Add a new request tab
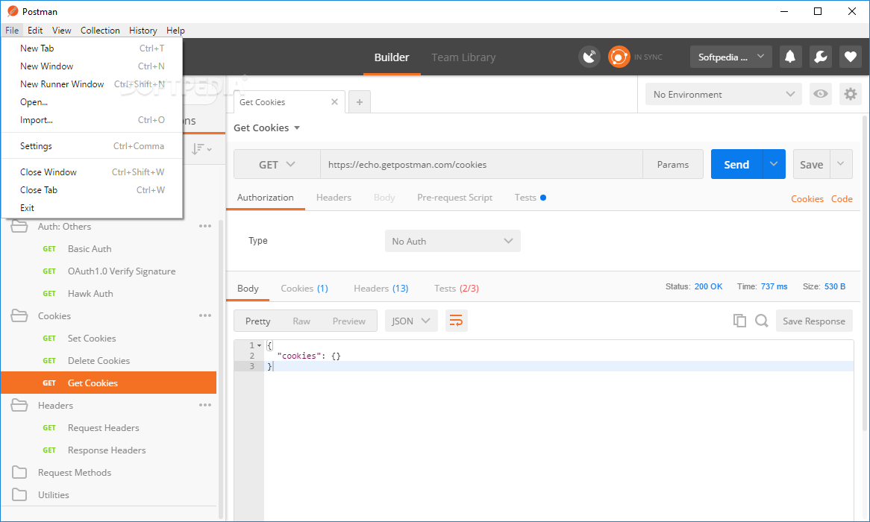870x522 pixels. coord(360,102)
